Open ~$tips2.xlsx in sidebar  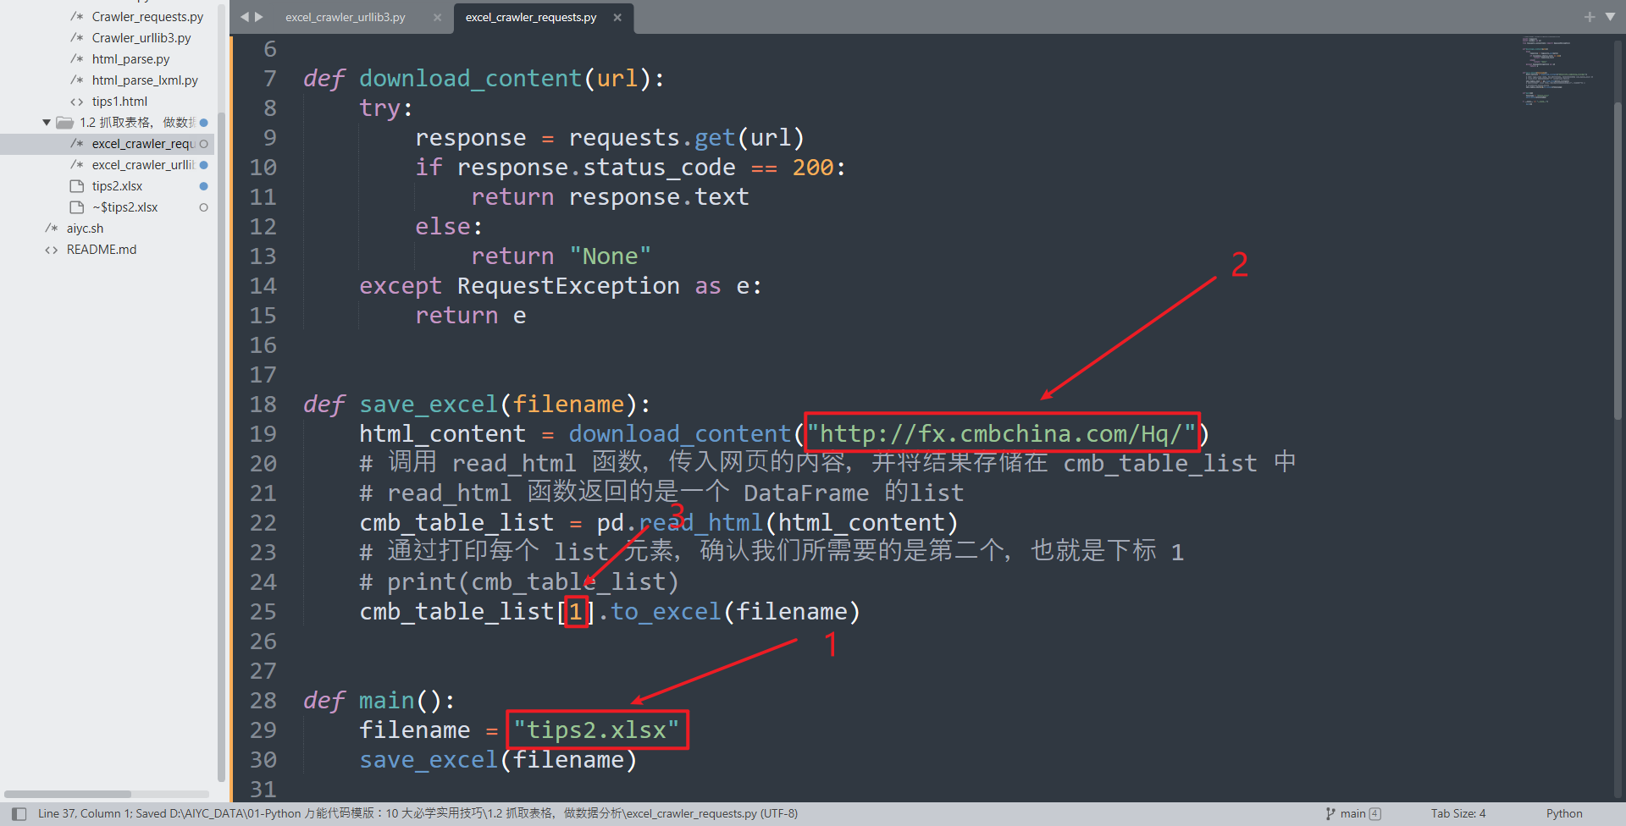(x=125, y=207)
